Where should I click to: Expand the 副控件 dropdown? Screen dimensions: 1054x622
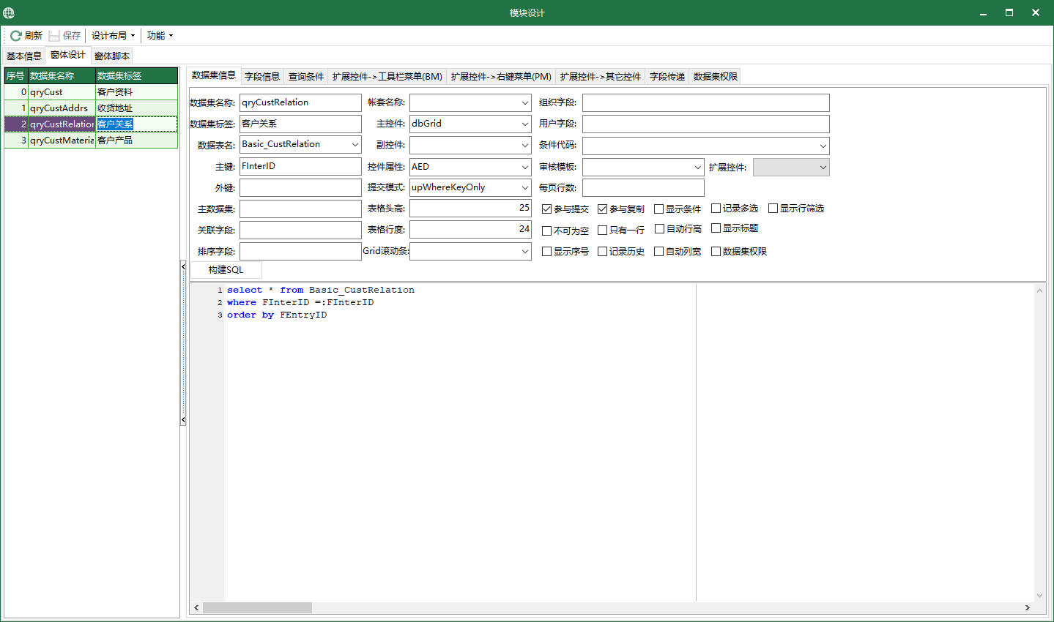click(x=524, y=145)
